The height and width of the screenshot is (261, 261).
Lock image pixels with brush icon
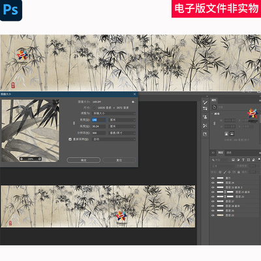pyautogui.click(x=225, y=172)
